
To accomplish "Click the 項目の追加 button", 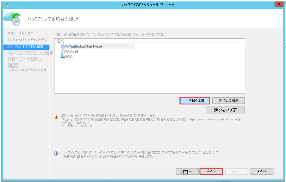I will 195,100.
